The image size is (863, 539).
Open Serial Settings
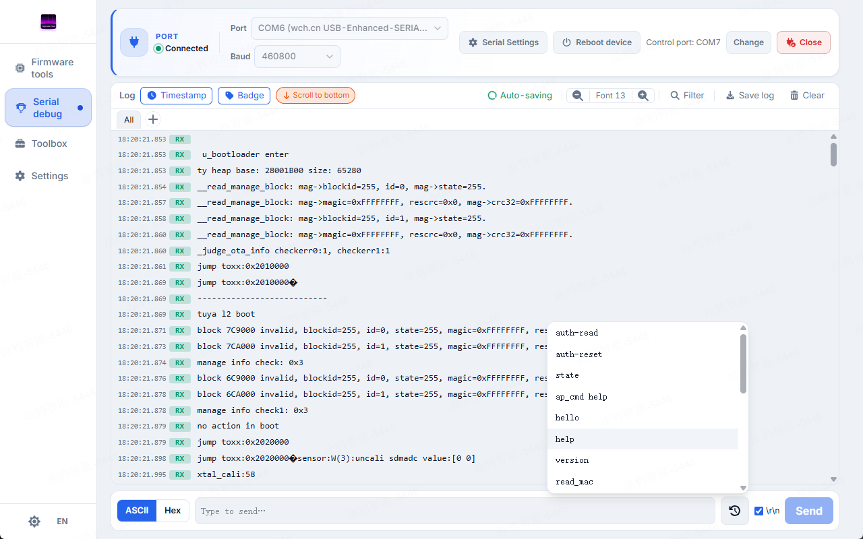coord(503,42)
